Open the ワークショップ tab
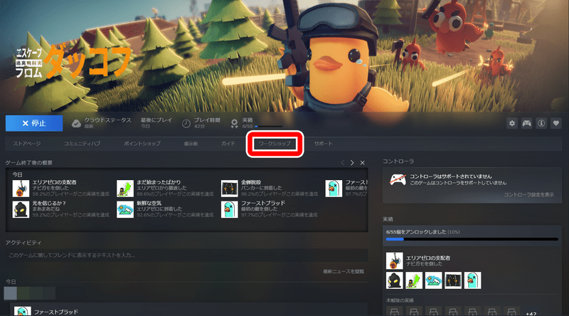The width and height of the screenshot is (569, 316). (275, 144)
